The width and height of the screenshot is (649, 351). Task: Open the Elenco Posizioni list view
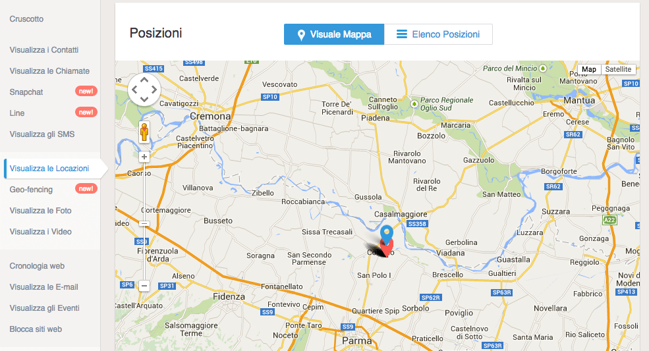(x=438, y=34)
